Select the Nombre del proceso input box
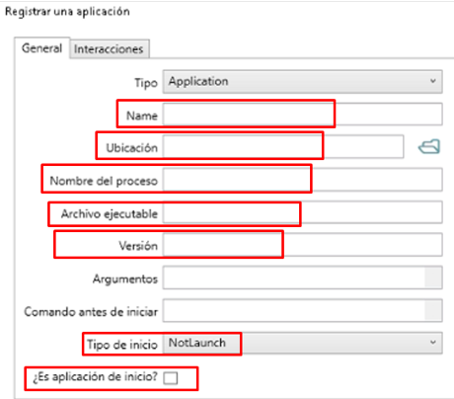The image size is (454, 399). pos(302,180)
